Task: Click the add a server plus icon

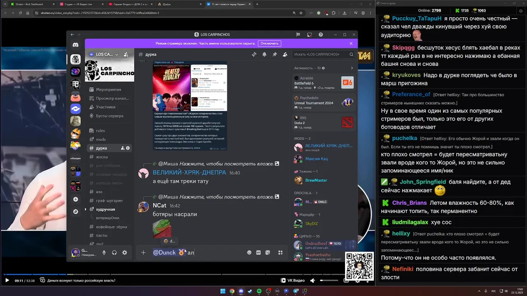Action: click(x=75, y=199)
